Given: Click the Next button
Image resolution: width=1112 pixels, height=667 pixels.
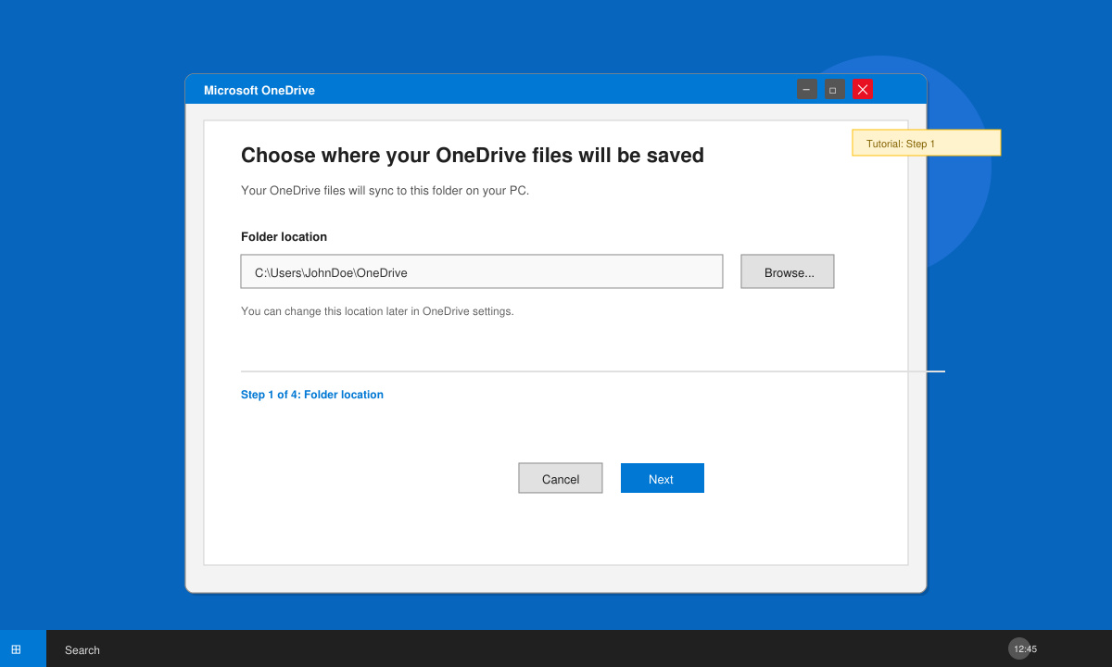Looking at the screenshot, I should 663,478.
